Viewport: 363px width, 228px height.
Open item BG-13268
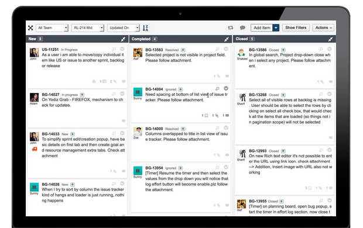(258, 95)
